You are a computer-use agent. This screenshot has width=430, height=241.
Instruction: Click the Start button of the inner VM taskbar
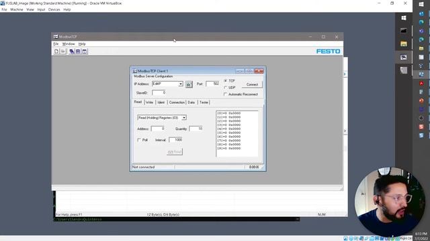(403, 18)
